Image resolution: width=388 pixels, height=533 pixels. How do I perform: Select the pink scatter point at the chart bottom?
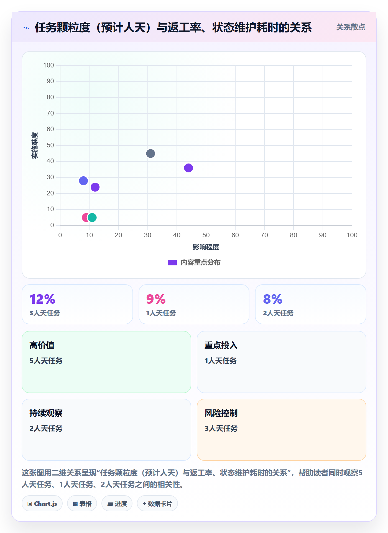[85, 217]
